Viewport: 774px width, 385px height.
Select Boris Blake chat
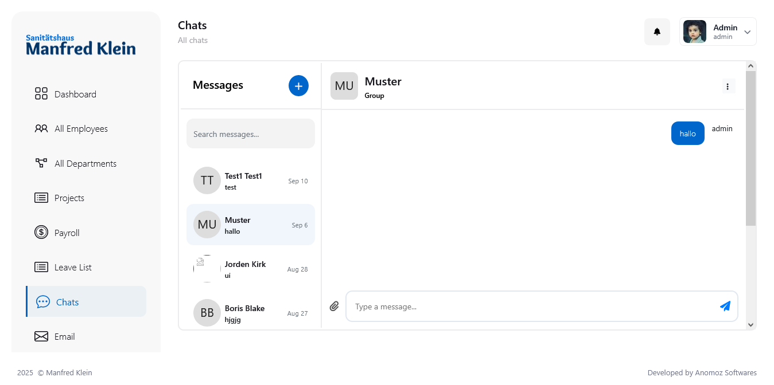(x=250, y=313)
